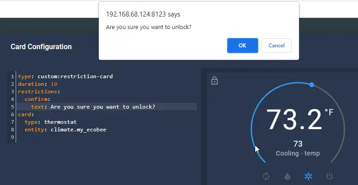The height and width of the screenshot is (185, 358).
Task: Click the 73.2 °F current temperature reading
Action: click(x=299, y=120)
